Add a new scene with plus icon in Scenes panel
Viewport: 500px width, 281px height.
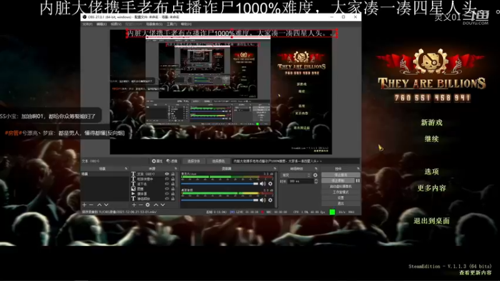pyautogui.click(x=84, y=205)
